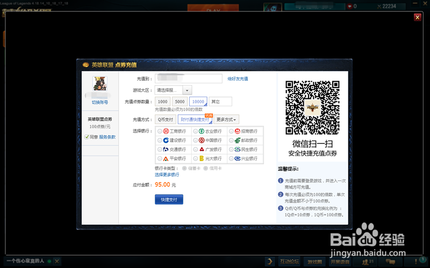Select the 邮政银行 radio button
This screenshot has width=430, height=268.
point(231,140)
